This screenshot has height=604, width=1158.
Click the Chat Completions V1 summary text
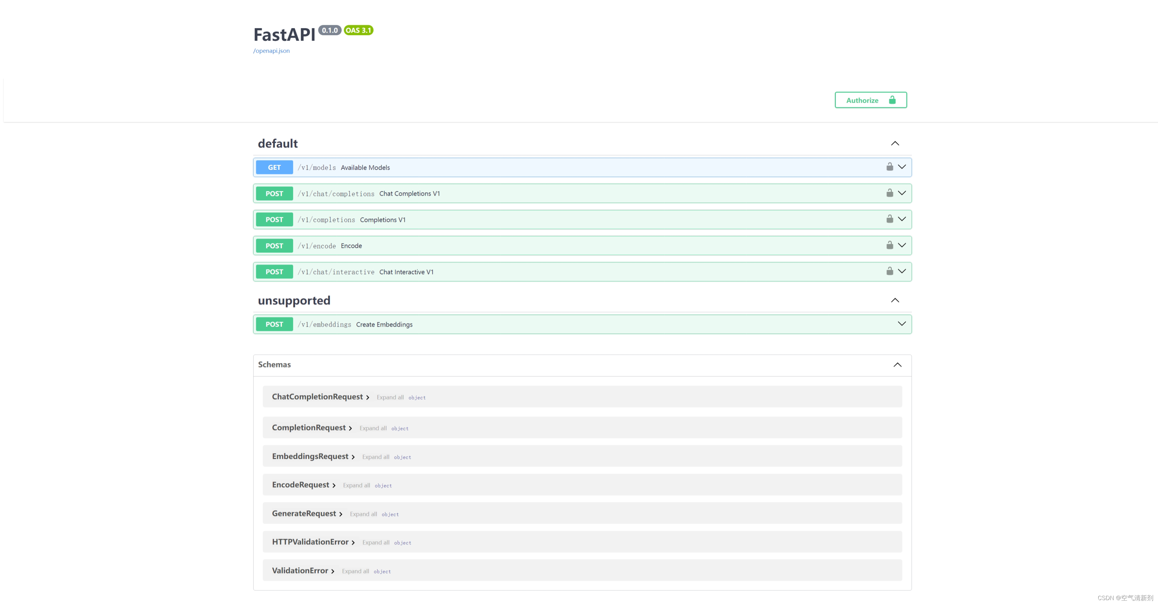(x=410, y=193)
